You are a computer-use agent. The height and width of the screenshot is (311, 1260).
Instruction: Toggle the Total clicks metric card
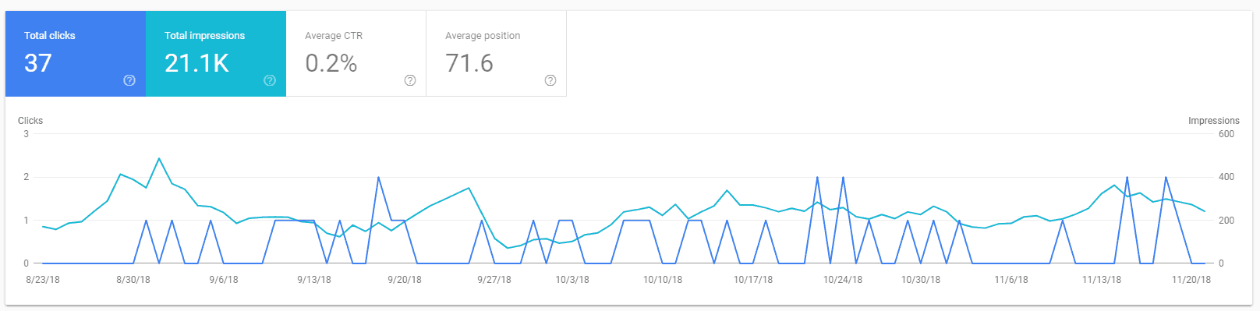[x=76, y=54]
